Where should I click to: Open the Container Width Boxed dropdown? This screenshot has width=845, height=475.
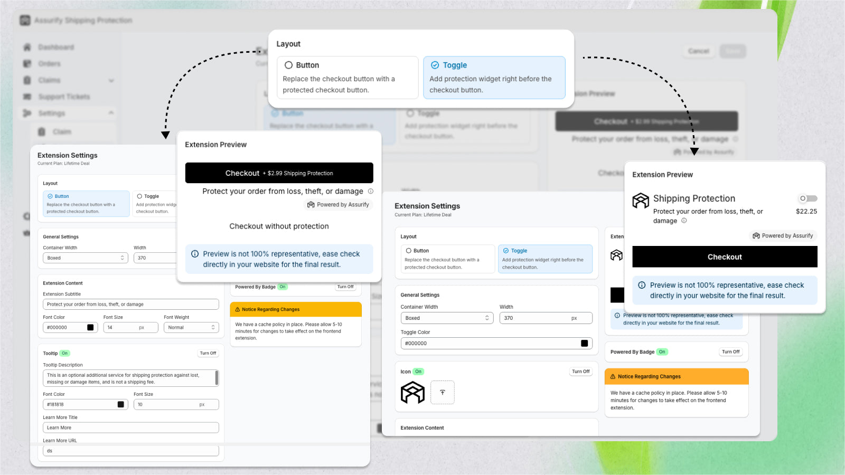point(447,318)
